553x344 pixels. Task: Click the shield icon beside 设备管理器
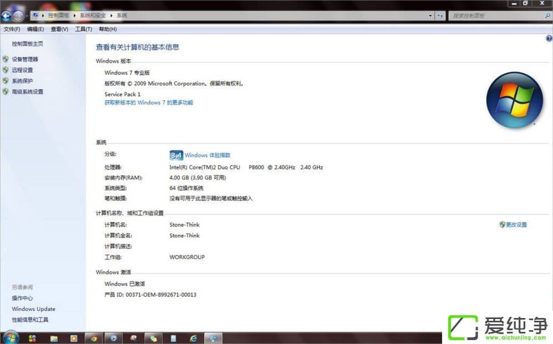pyautogui.click(x=6, y=59)
